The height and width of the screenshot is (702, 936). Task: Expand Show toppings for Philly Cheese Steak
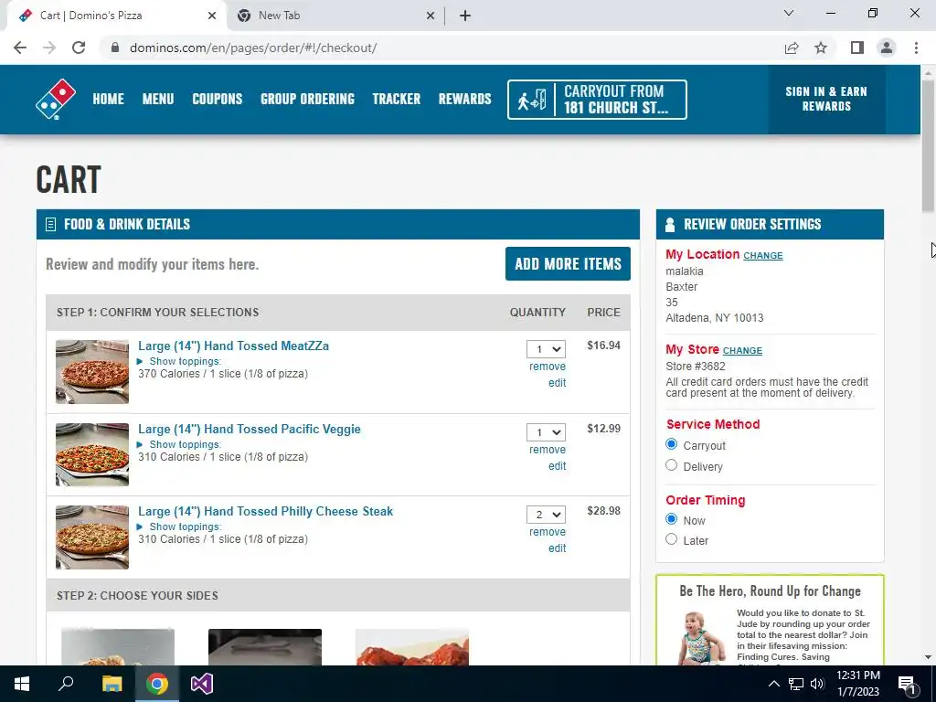(x=180, y=526)
